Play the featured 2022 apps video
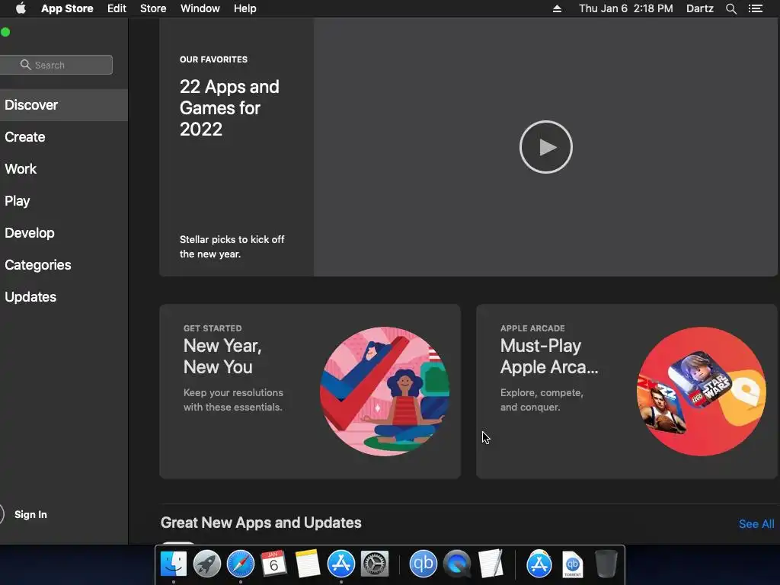Screen dimensions: 780x585 (545, 147)
